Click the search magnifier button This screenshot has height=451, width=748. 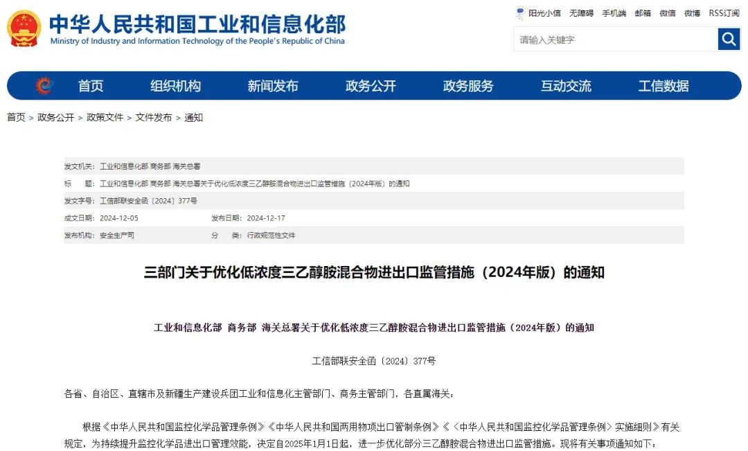(x=729, y=39)
